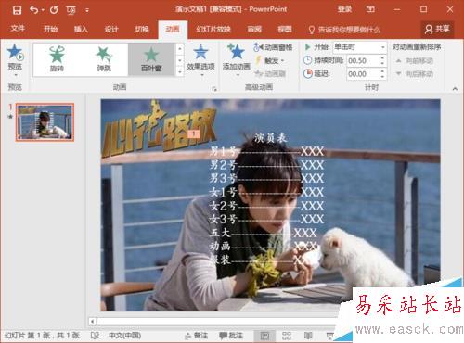This screenshot has height=343, width=464.
Task: Open the 开始 timing dropdown showing 单击时
Action: (360, 47)
